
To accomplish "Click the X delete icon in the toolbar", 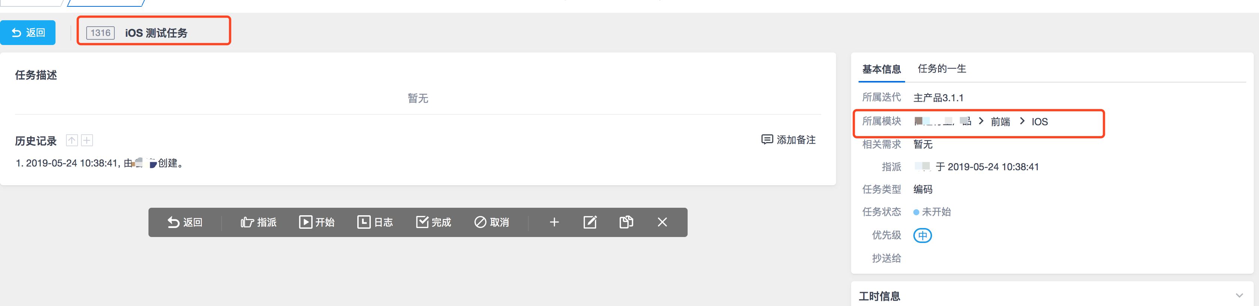I will click(x=662, y=222).
